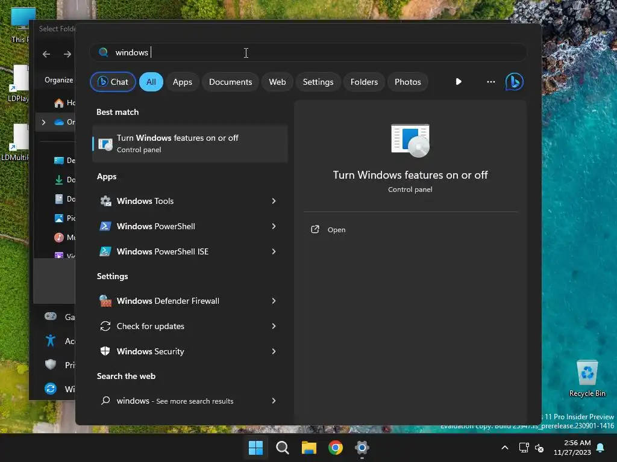Expand Windows PowerShell ISE result chevron
The height and width of the screenshot is (462, 617).
[274, 251]
